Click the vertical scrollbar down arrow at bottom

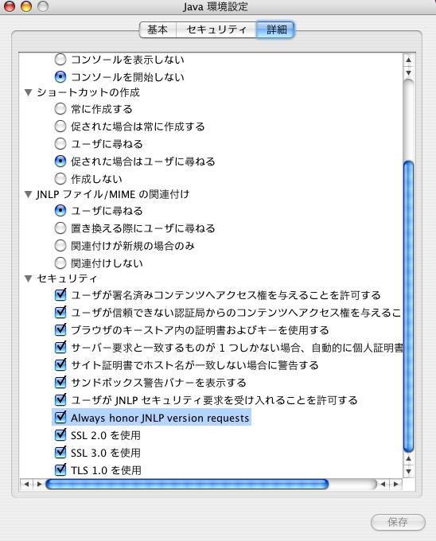click(x=409, y=471)
